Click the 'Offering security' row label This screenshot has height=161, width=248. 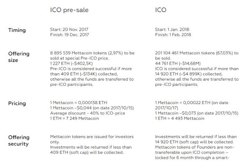pos(19,140)
